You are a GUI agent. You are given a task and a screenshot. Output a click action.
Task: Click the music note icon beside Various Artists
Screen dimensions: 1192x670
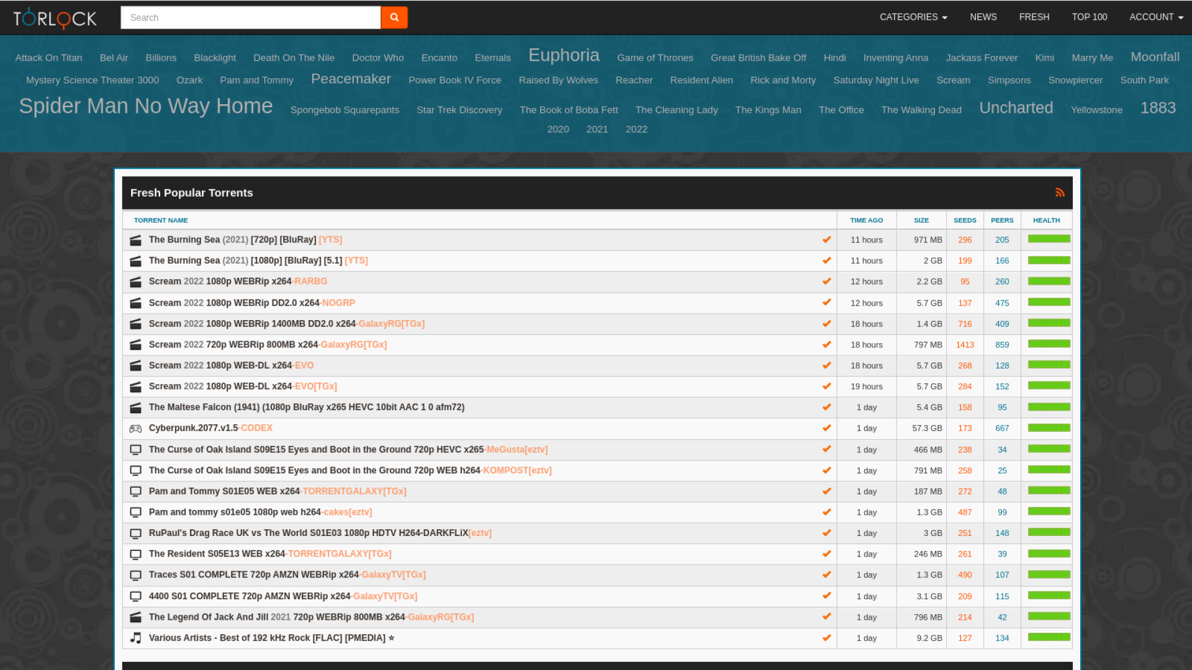(x=135, y=638)
